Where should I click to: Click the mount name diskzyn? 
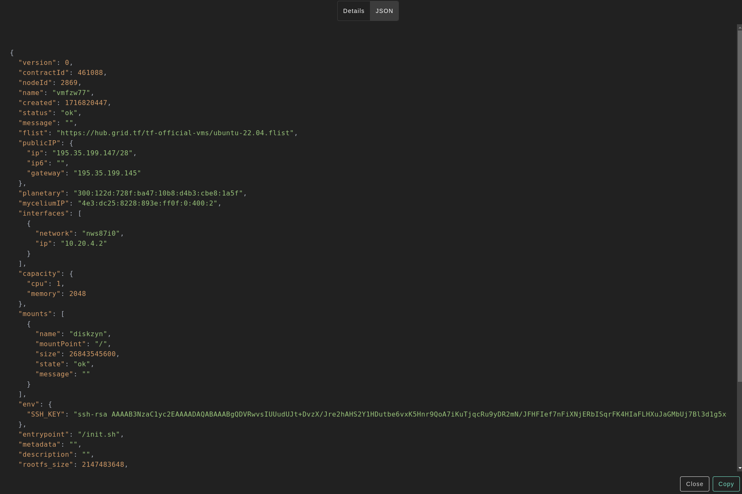click(x=88, y=334)
